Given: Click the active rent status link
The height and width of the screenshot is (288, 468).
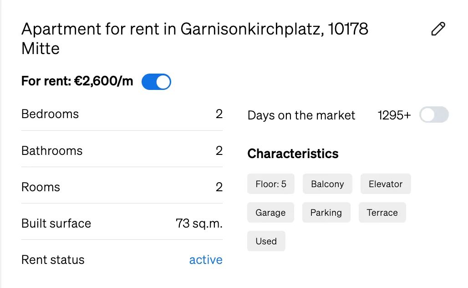Looking at the screenshot, I should 206,260.
